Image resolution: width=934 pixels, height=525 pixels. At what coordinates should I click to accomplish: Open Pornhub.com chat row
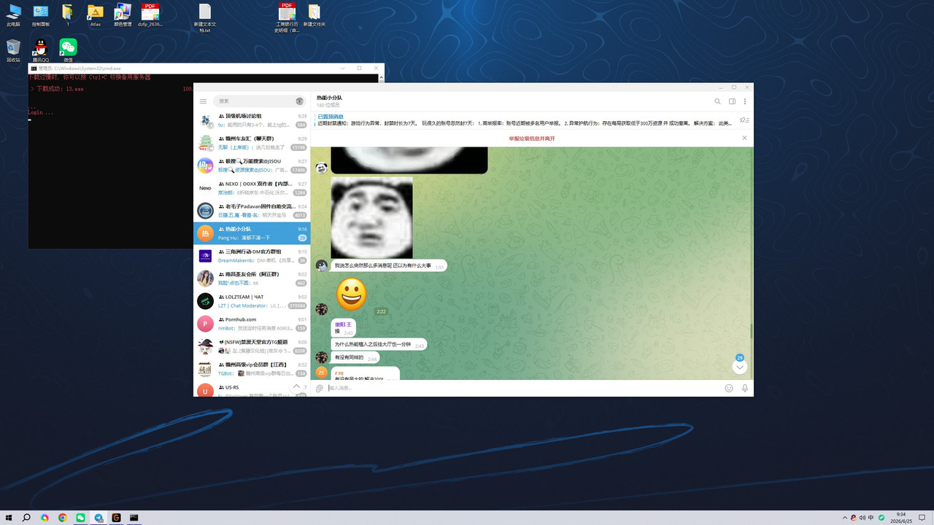tap(252, 324)
